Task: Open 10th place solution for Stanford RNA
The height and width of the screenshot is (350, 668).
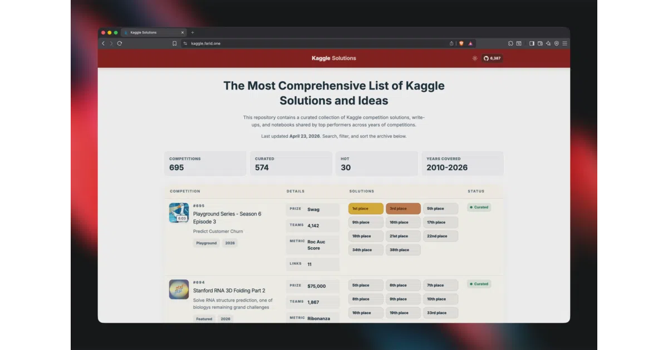Action: (x=440, y=299)
